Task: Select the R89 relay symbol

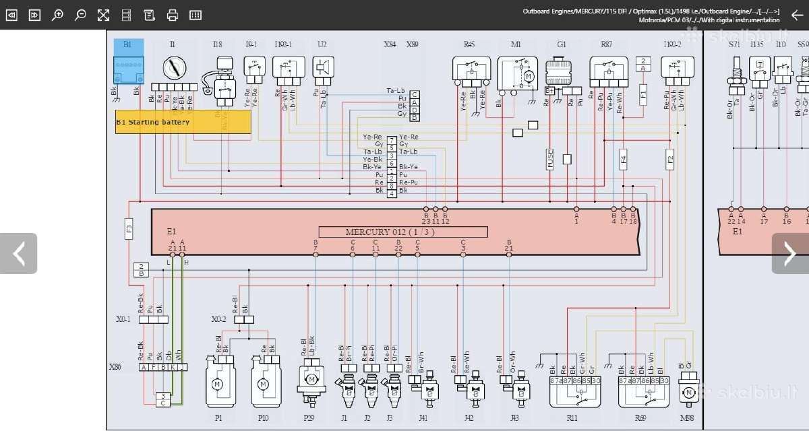Action: pos(644,392)
